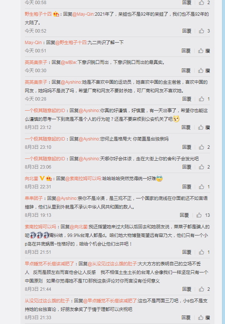The image size is (225, 324).
Task: Click the page scrollbar on the right edge
Action: point(223,162)
